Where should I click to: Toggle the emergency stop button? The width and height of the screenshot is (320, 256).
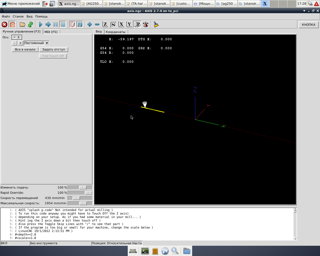(x=4, y=24)
